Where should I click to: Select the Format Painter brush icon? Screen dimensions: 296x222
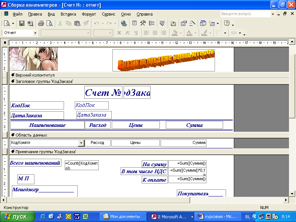(x=86, y=23)
